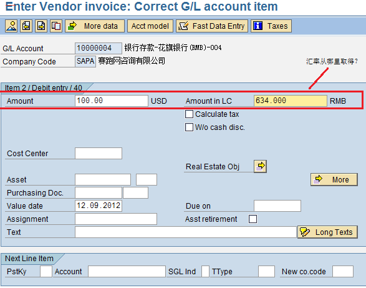Click the Acct model button
The width and height of the screenshot is (366, 288).
point(150,26)
